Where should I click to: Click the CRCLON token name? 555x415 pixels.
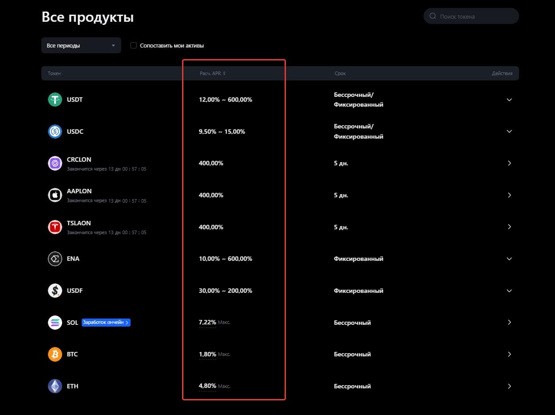(79, 160)
